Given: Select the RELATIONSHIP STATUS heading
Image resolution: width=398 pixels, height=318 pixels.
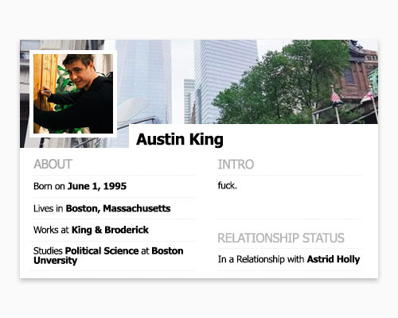Looking at the screenshot, I should click(281, 238).
